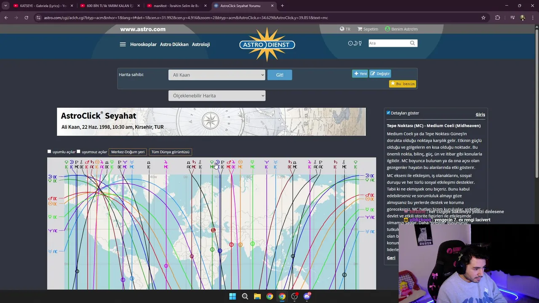
Task: Uncheck Detayları göster checkbox
Action: (x=388, y=113)
